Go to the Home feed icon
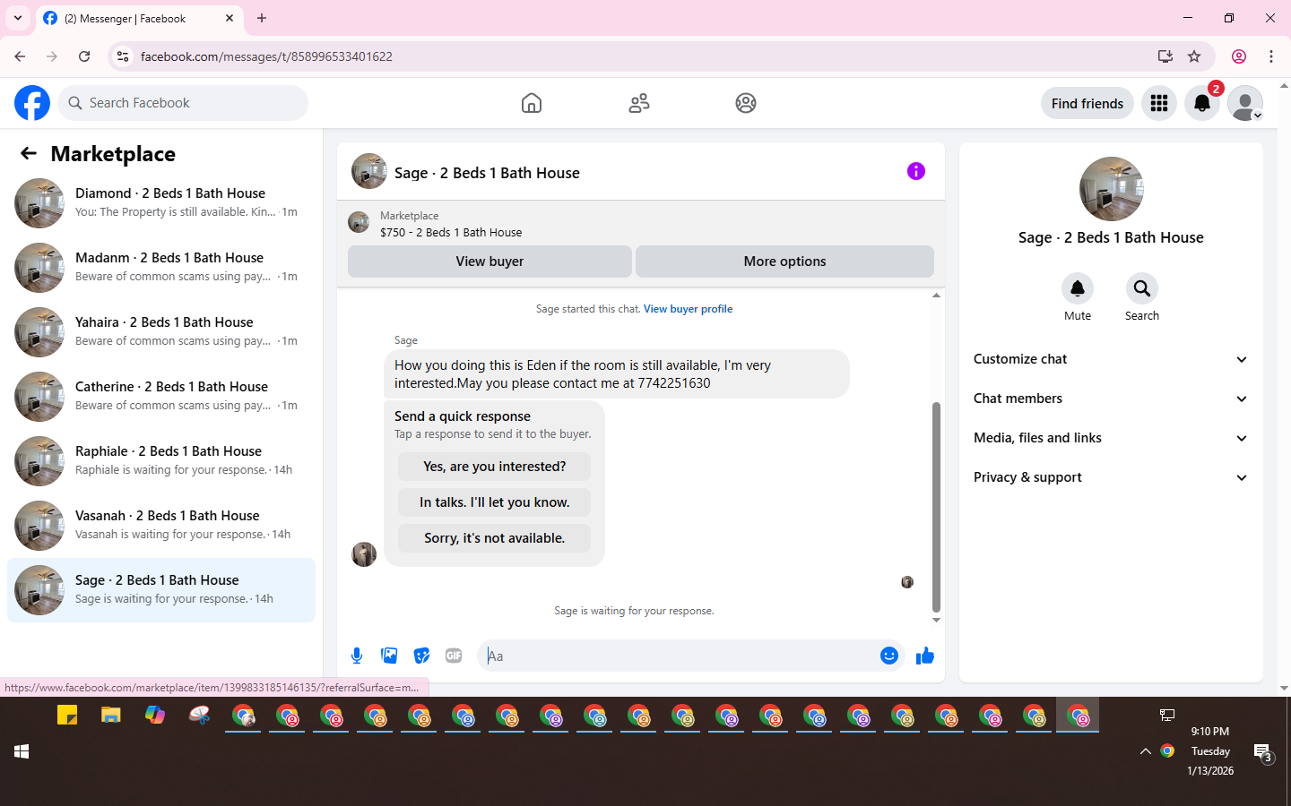1291x806 pixels. [532, 103]
